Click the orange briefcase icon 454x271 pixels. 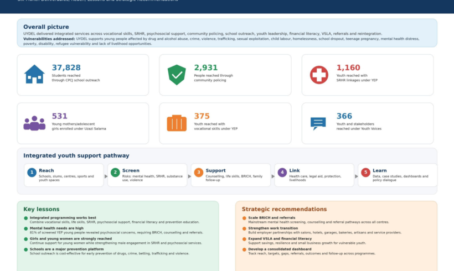177,123
